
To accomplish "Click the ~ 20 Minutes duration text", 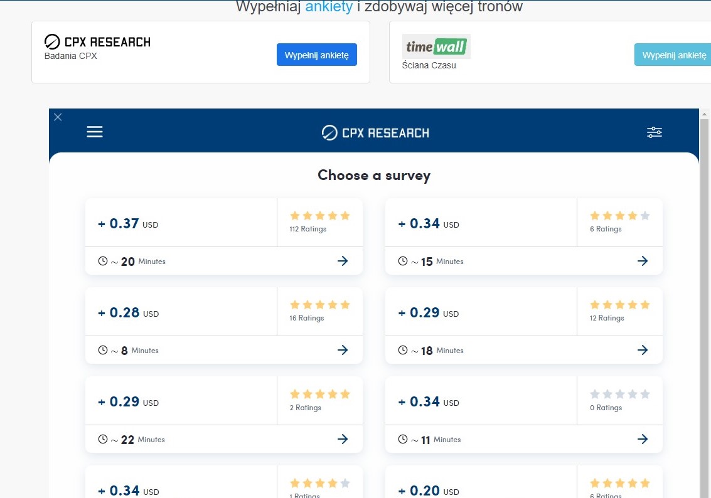I will pos(138,262).
